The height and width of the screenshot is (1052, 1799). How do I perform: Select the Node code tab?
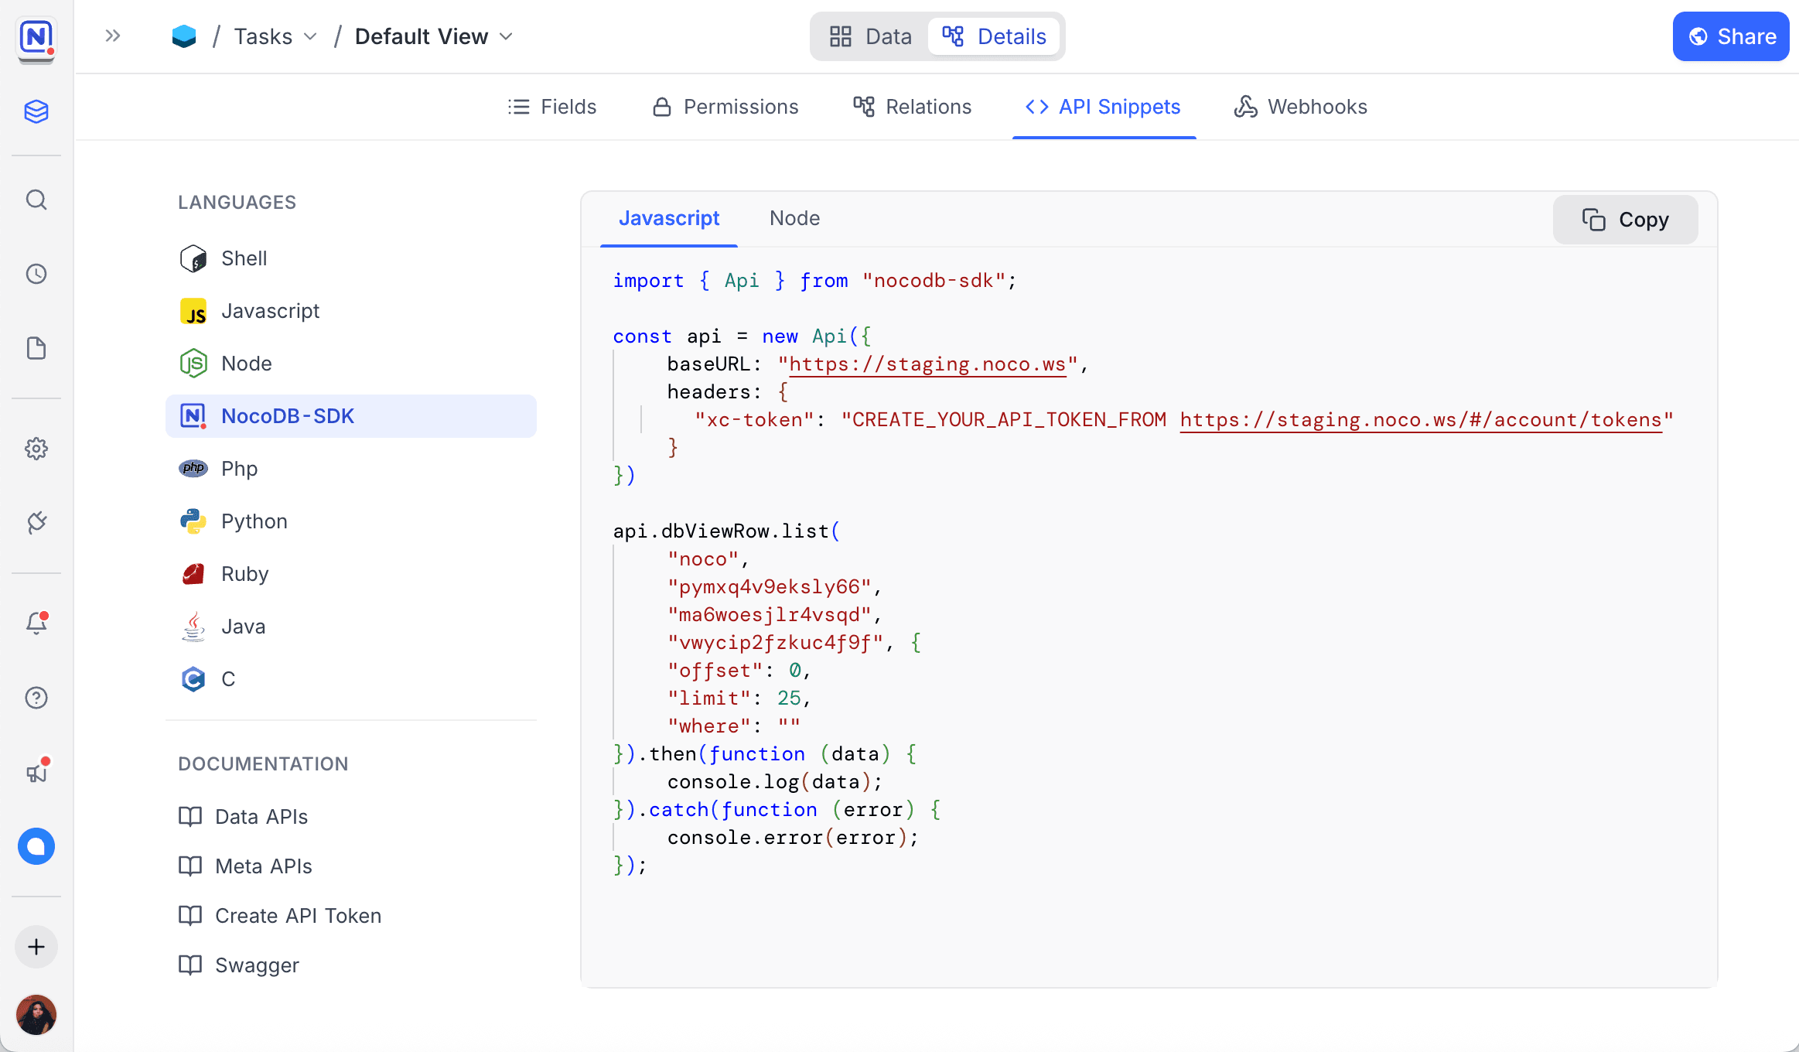794,219
